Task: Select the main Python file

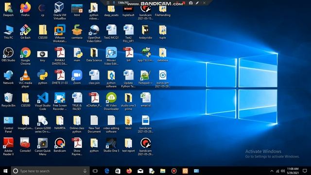Action: pyautogui.click(x=77, y=54)
